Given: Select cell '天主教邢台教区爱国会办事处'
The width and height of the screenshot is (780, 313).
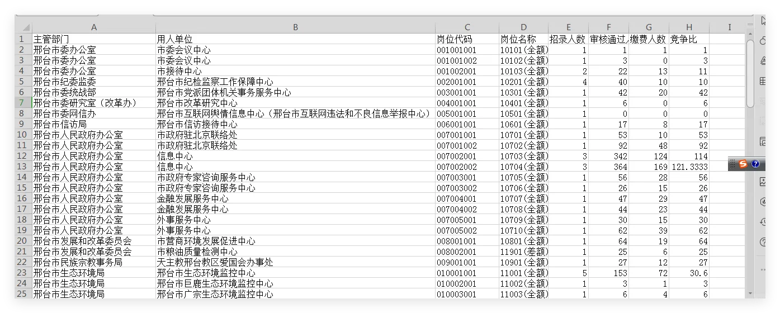Looking at the screenshot, I should [x=295, y=262].
